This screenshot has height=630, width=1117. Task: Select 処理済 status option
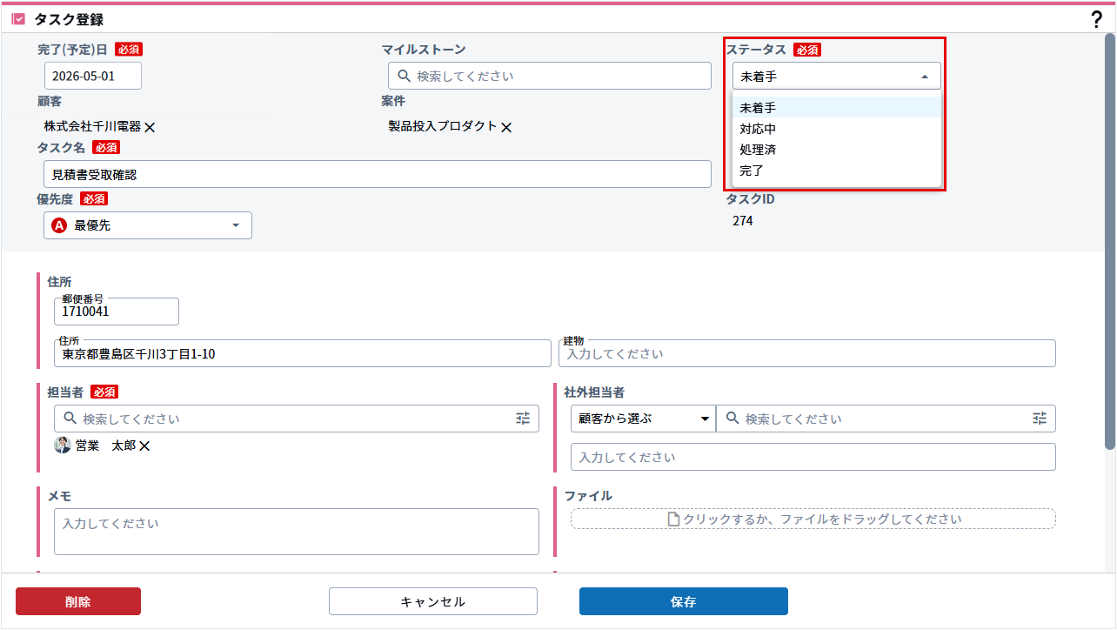pyautogui.click(x=757, y=150)
